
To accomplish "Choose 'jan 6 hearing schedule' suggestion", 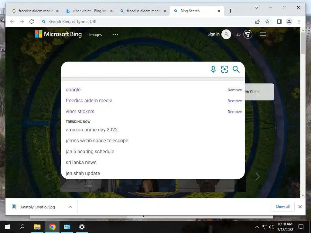I will pos(90,152).
